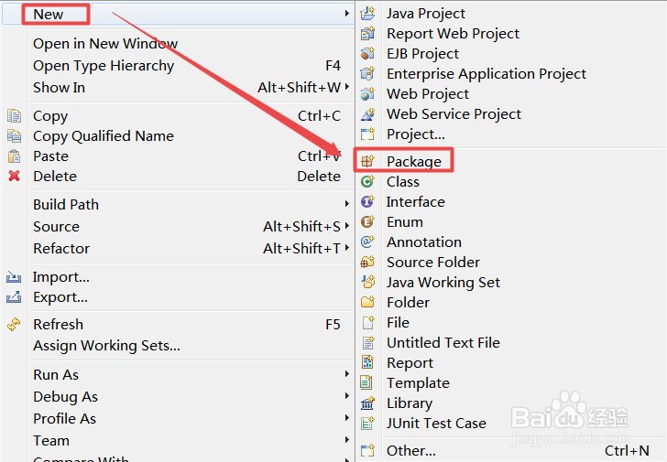Screen dimensions: 667x462
Task: Click the Enum icon
Action: [368, 222]
